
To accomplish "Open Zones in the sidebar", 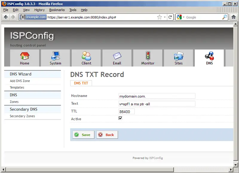I will coord(14,102).
